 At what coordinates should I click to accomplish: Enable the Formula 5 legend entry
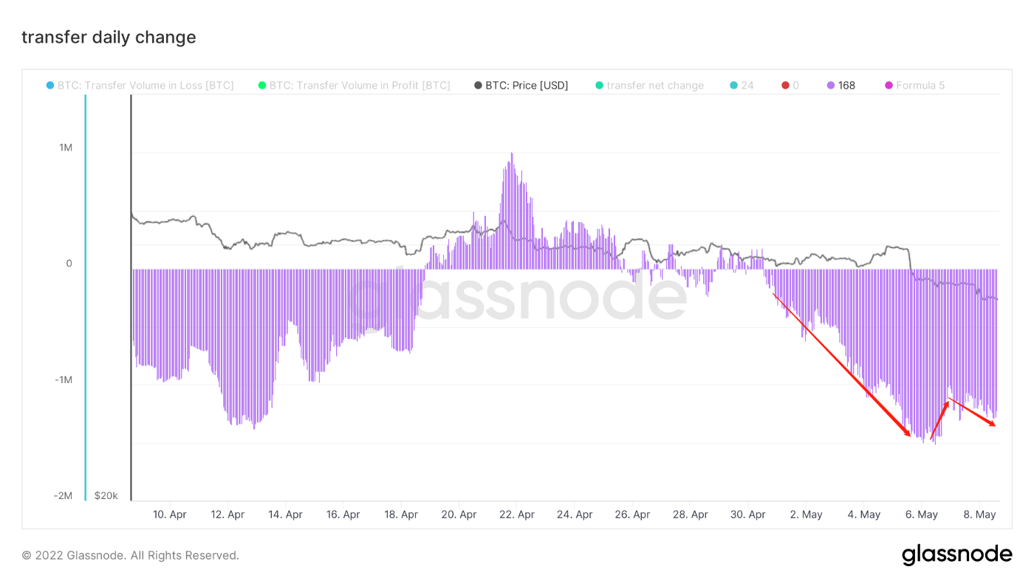tap(920, 86)
